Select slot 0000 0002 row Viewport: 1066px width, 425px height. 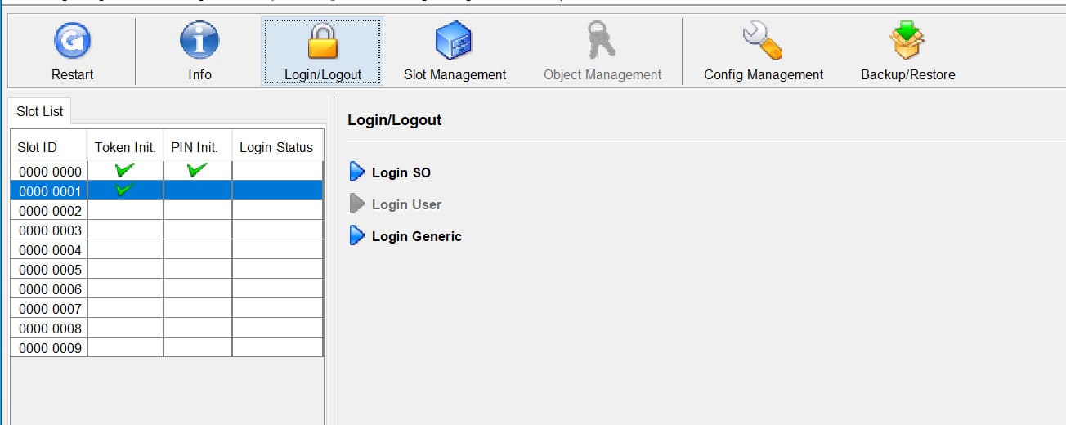pyautogui.click(x=167, y=210)
